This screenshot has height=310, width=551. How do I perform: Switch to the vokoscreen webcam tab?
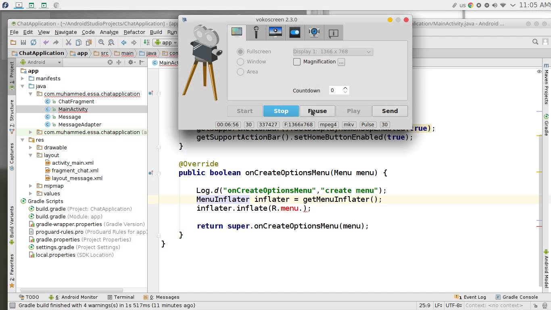[x=314, y=32]
